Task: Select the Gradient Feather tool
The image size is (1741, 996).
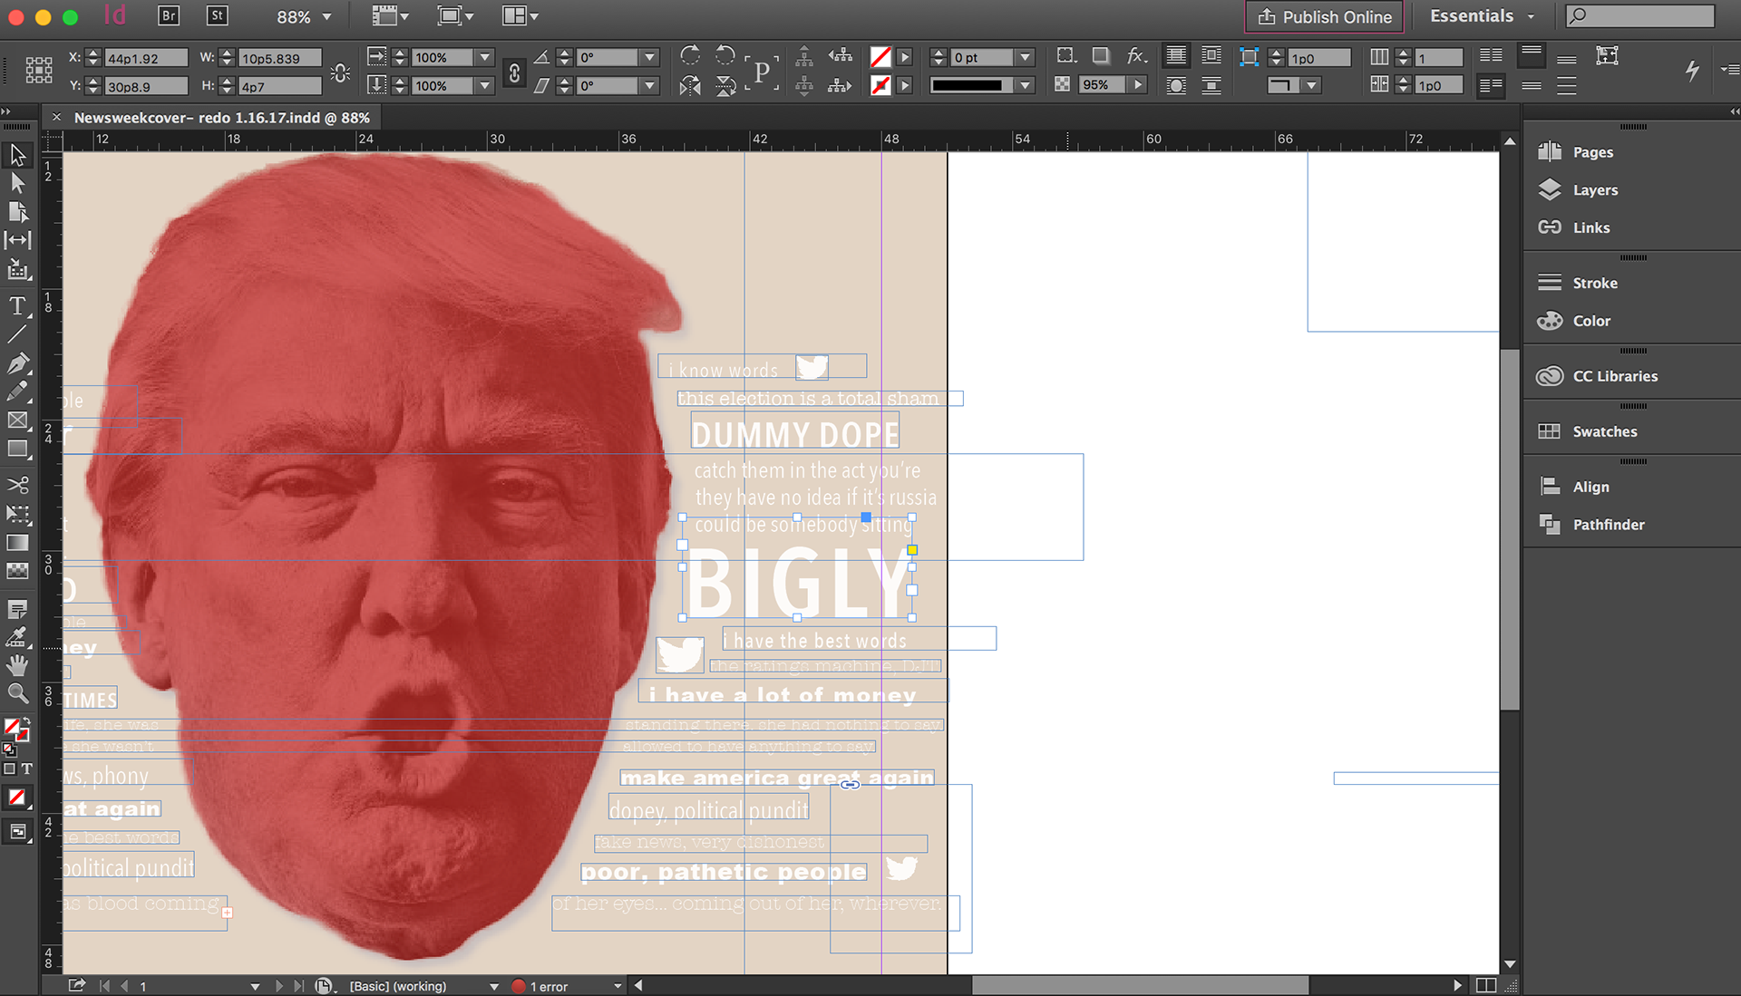Action: click(x=17, y=571)
